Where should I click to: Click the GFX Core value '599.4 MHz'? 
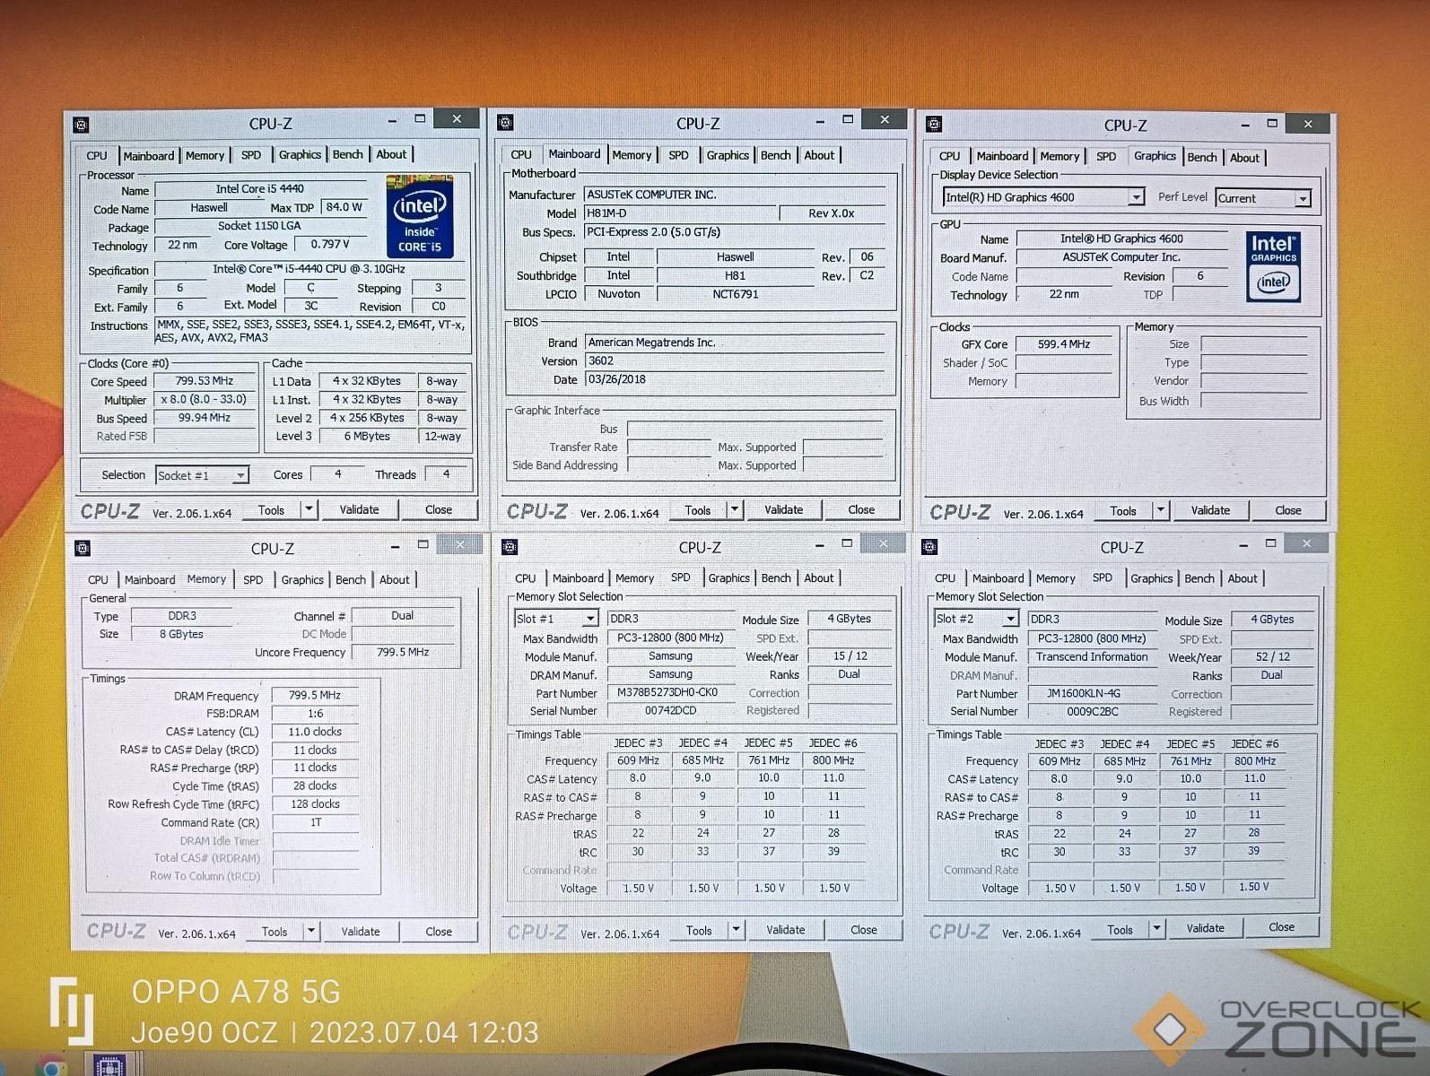tap(1064, 344)
